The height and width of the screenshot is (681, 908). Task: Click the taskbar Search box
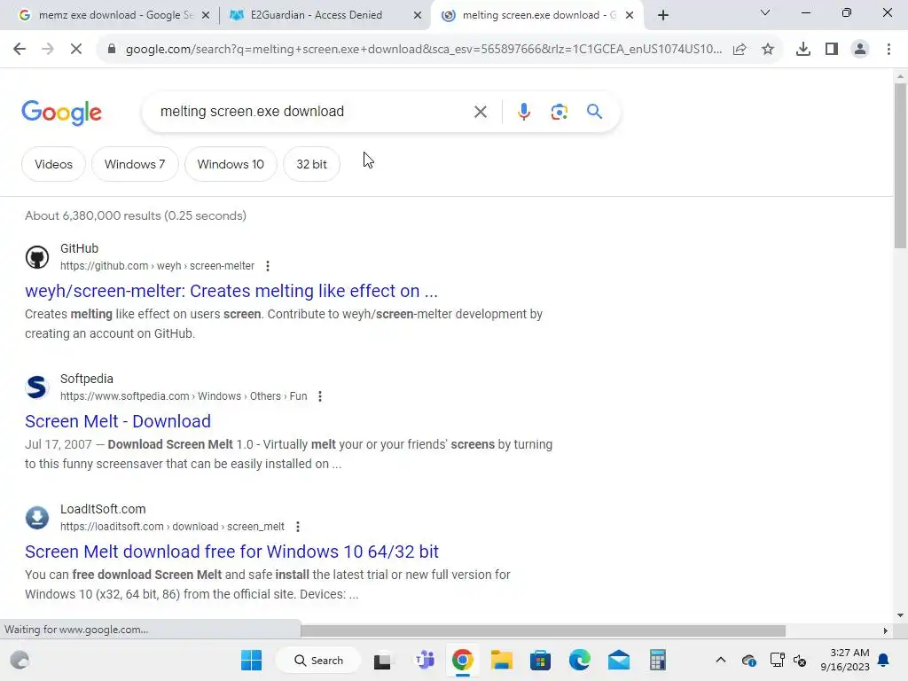(x=318, y=660)
